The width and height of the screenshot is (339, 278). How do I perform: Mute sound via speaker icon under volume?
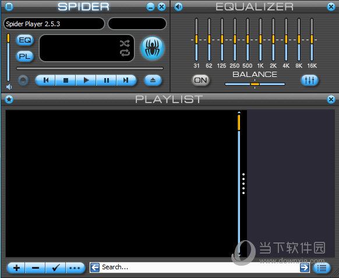(x=9, y=87)
